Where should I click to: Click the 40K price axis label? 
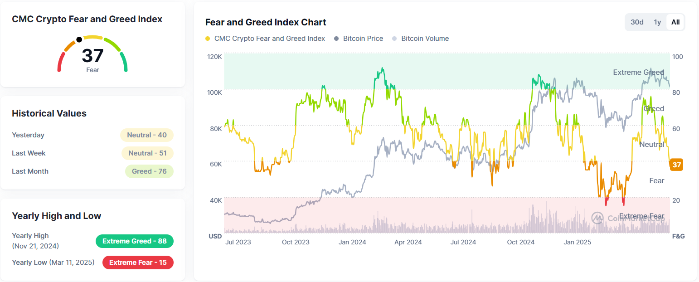coord(216,200)
